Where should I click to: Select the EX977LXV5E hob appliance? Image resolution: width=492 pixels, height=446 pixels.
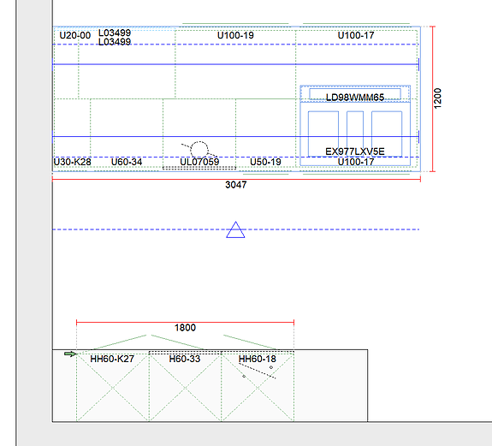[x=355, y=134]
